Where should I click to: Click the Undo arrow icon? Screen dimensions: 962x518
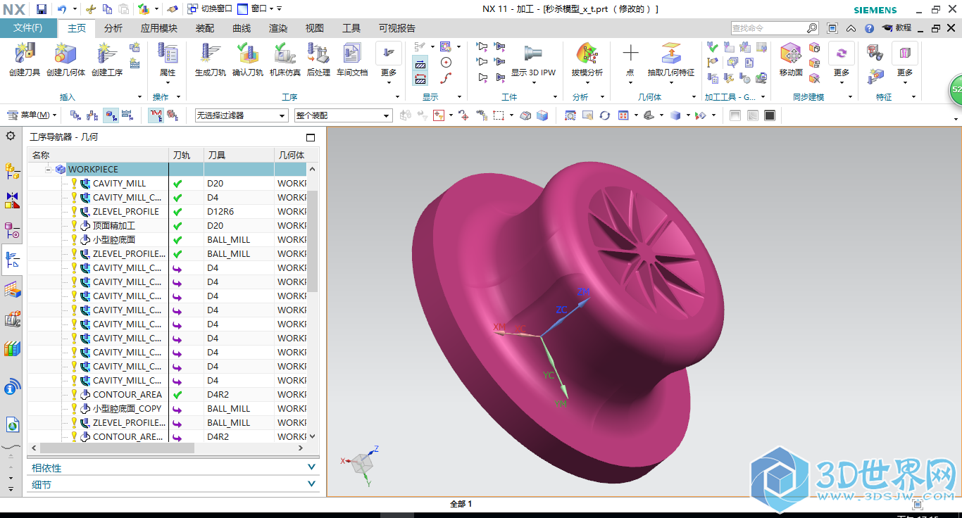61,9
